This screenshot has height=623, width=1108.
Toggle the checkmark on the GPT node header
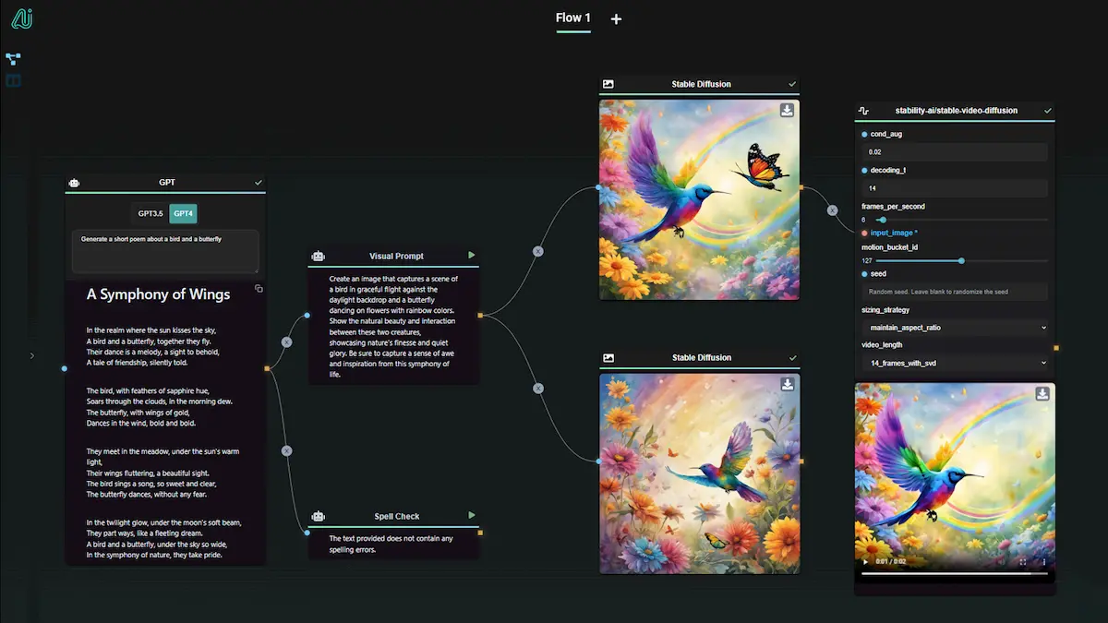258,182
